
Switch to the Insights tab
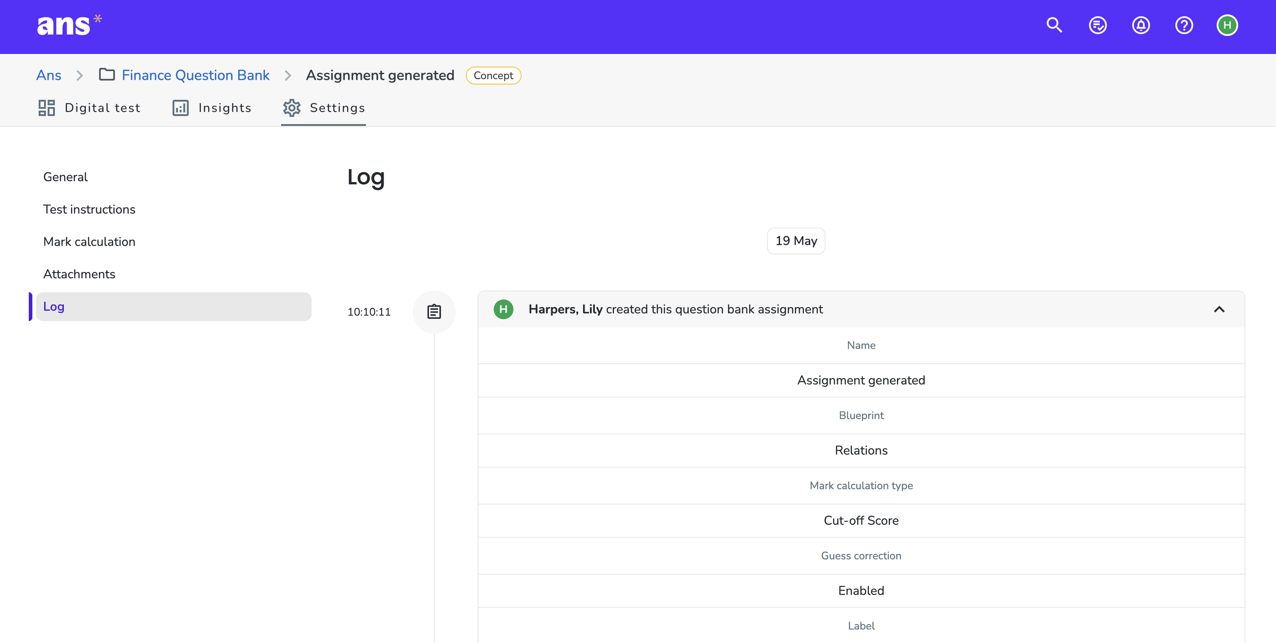tap(212, 108)
